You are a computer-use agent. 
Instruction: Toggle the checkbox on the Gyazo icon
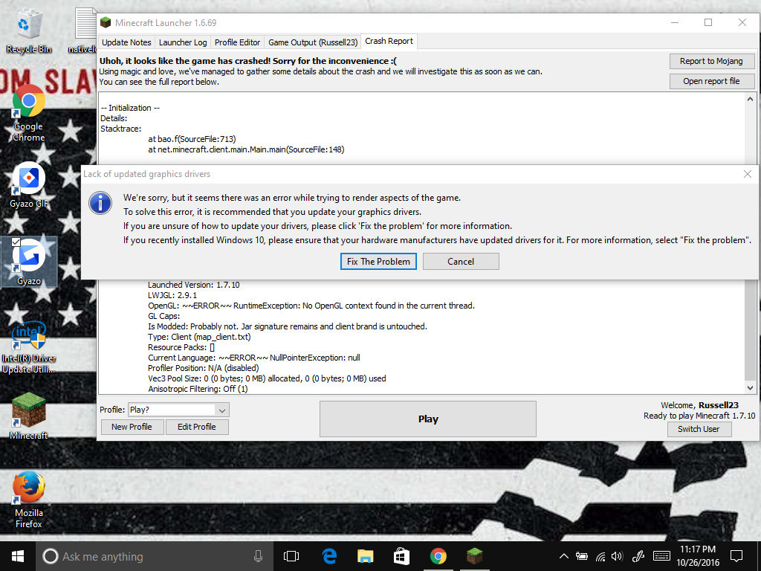(x=16, y=242)
